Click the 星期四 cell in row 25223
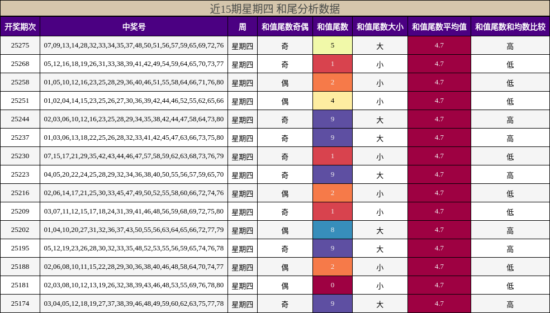This screenshot has width=550, height=313. [242, 174]
